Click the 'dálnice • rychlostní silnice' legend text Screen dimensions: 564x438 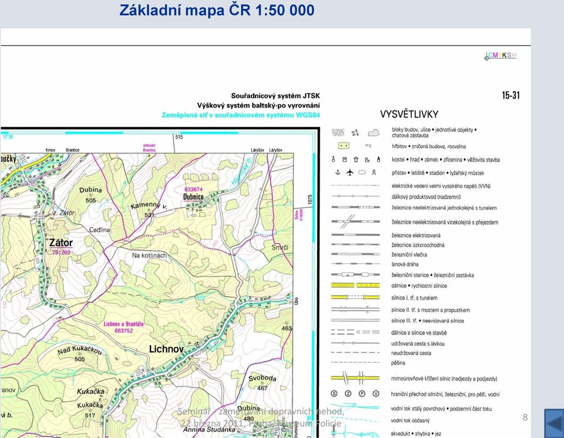coord(419,286)
